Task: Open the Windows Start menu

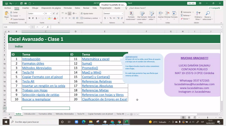Action: pyautogui.click(x=6, y=122)
